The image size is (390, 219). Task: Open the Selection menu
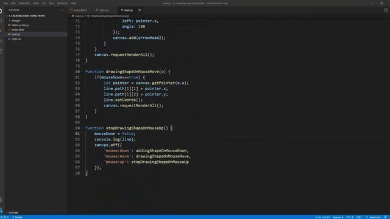click(24, 3)
